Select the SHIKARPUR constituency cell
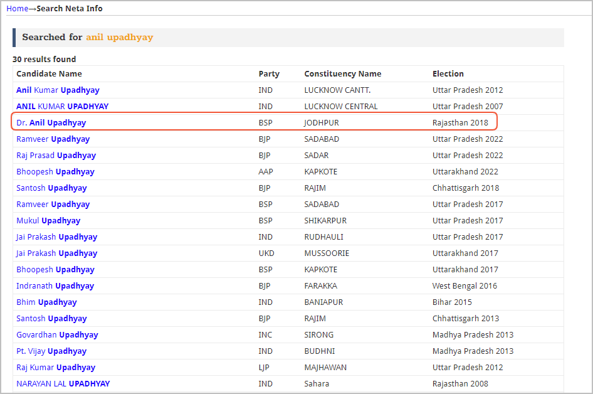 pyautogui.click(x=325, y=220)
